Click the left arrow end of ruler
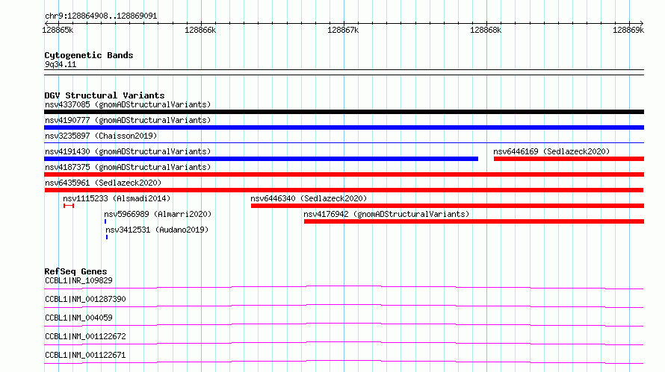This screenshot has width=665, height=372. [46, 23]
